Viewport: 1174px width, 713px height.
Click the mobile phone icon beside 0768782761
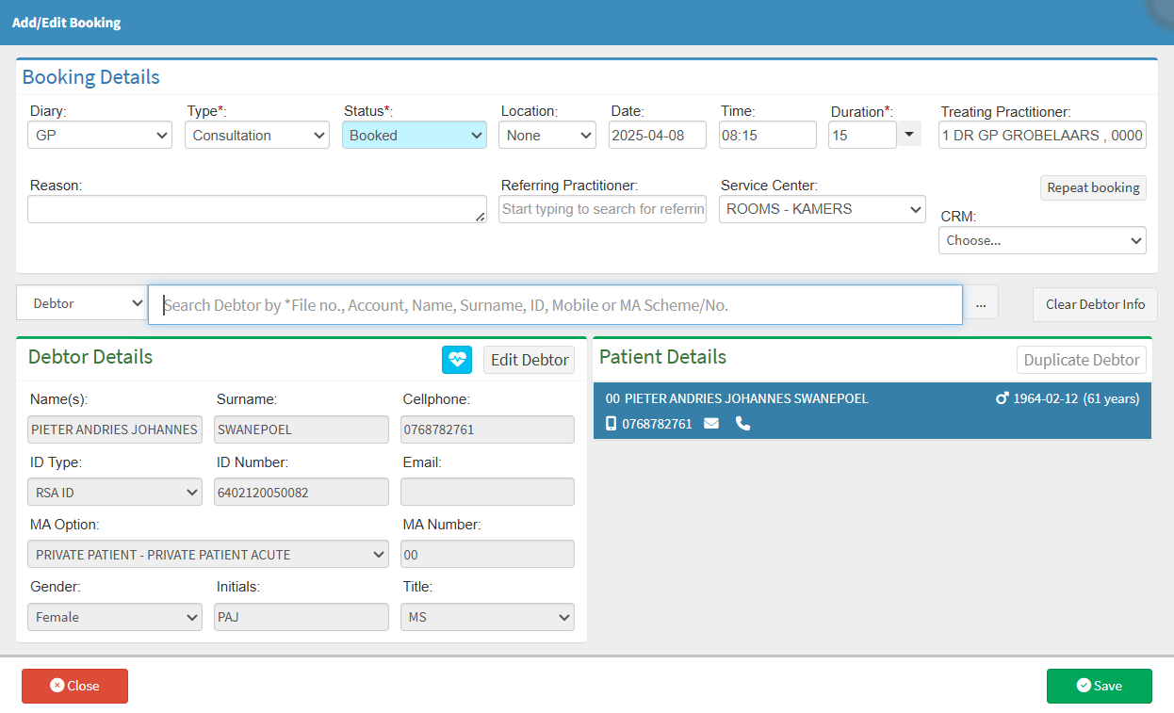click(x=611, y=424)
